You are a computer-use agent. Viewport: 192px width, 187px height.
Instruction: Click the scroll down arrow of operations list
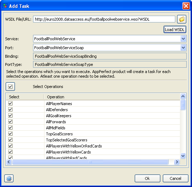[183, 156]
